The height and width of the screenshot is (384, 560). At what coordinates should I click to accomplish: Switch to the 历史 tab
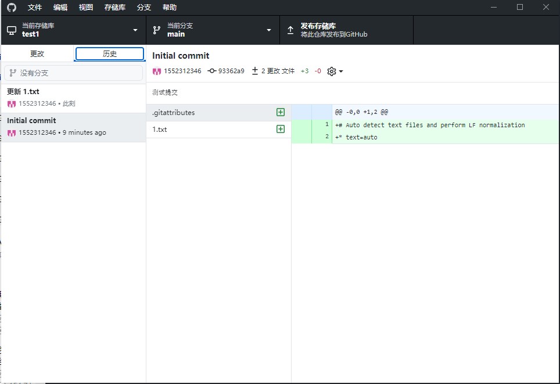110,53
